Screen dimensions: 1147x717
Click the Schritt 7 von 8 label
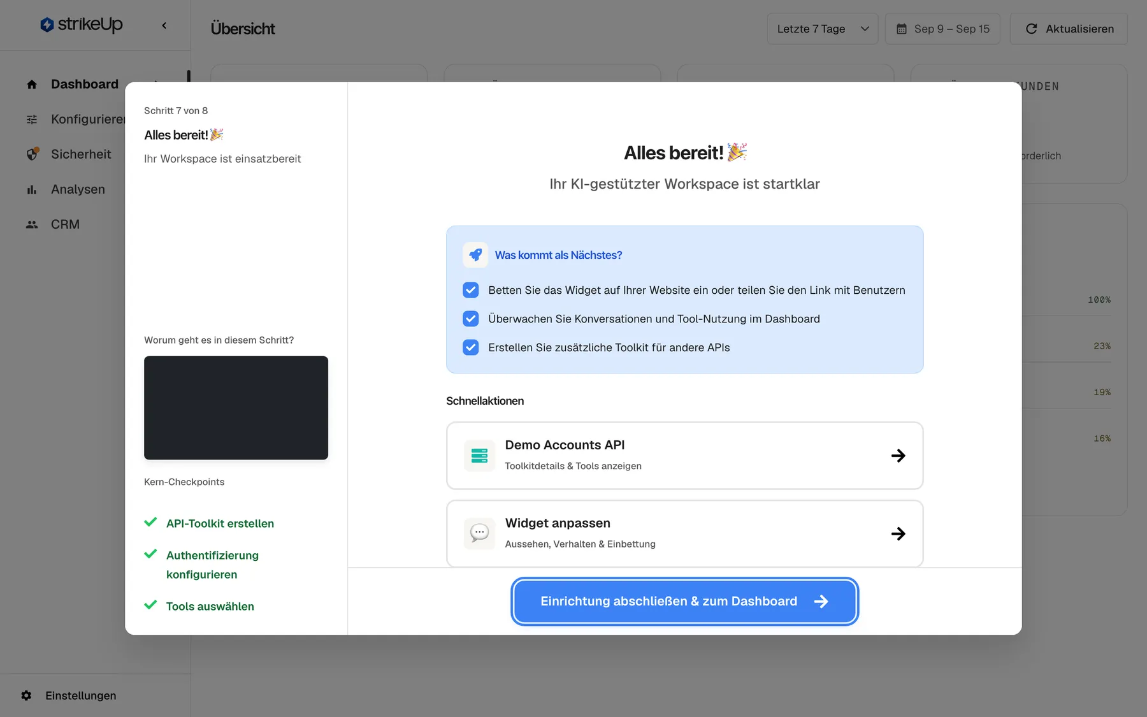pyautogui.click(x=176, y=110)
